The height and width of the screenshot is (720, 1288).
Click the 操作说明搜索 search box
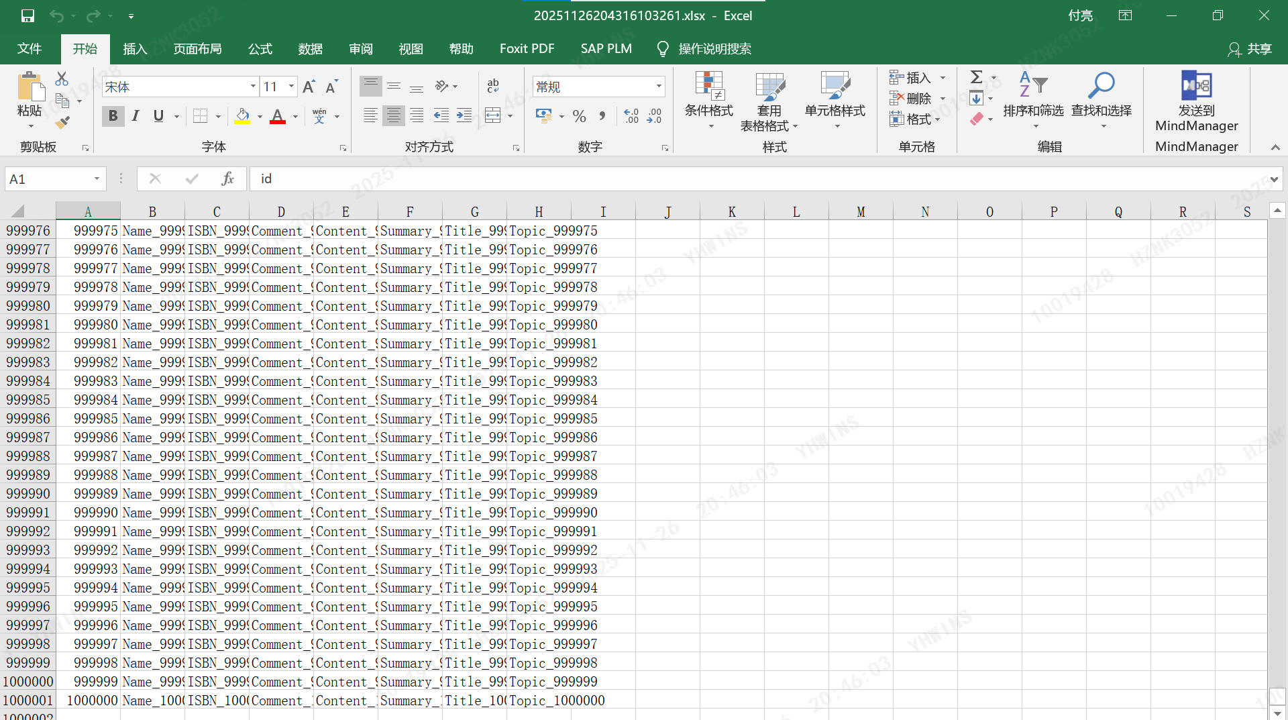pos(705,49)
